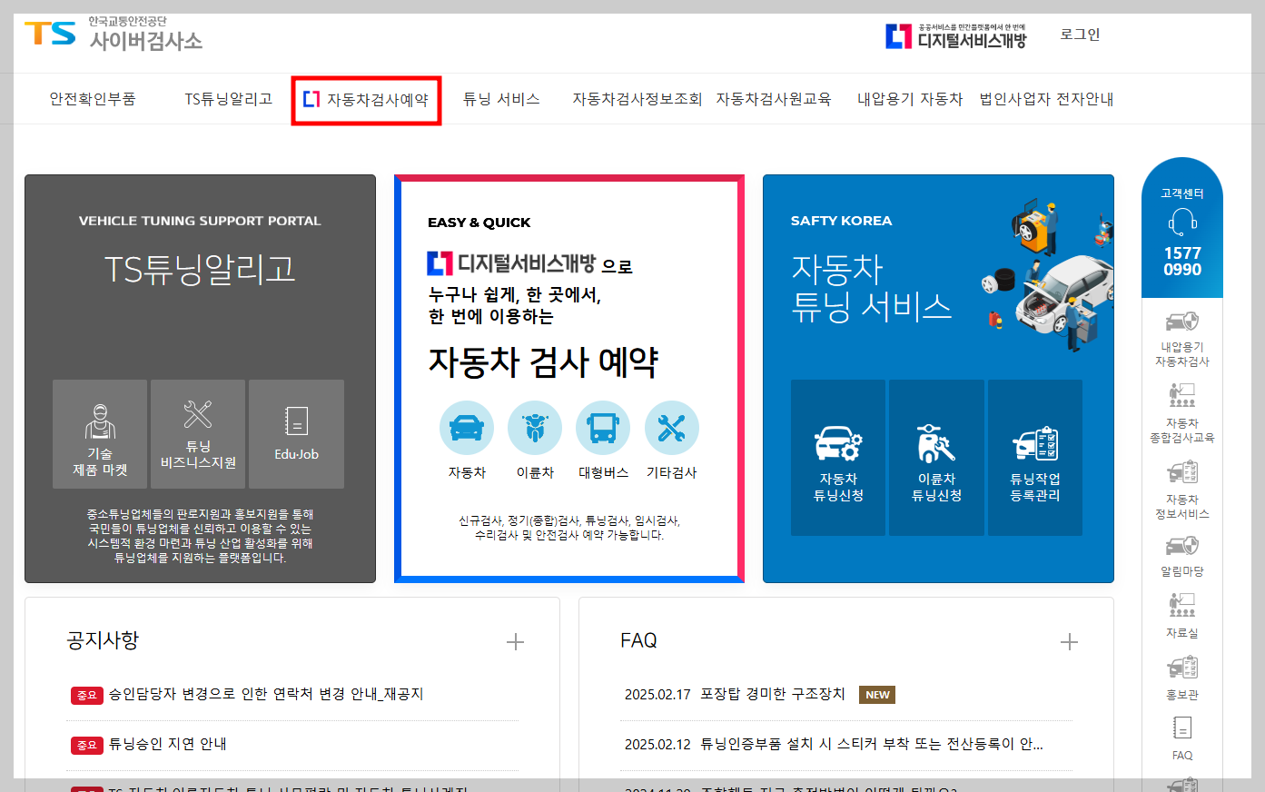Open the 자동차검사예약 menu item
This screenshot has width=1265, height=792.
[x=366, y=100]
